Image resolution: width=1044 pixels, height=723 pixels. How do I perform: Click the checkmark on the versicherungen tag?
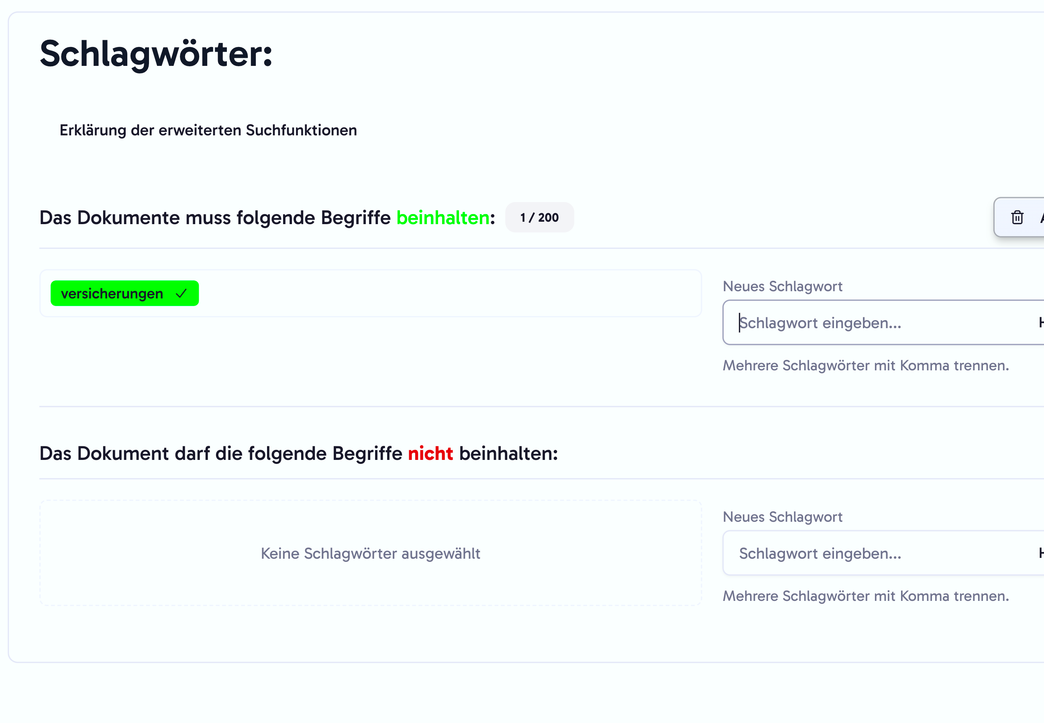[181, 294]
